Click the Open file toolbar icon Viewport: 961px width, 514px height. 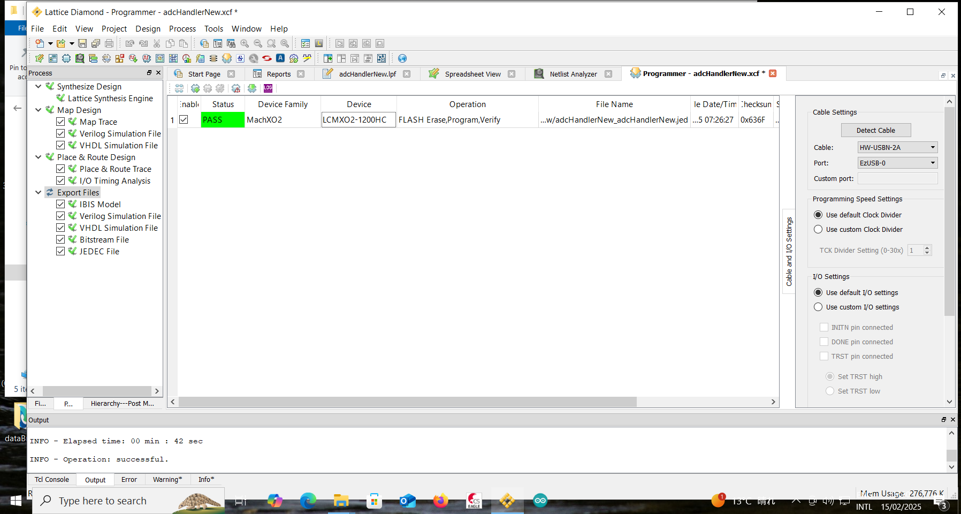click(x=61, y=43)
